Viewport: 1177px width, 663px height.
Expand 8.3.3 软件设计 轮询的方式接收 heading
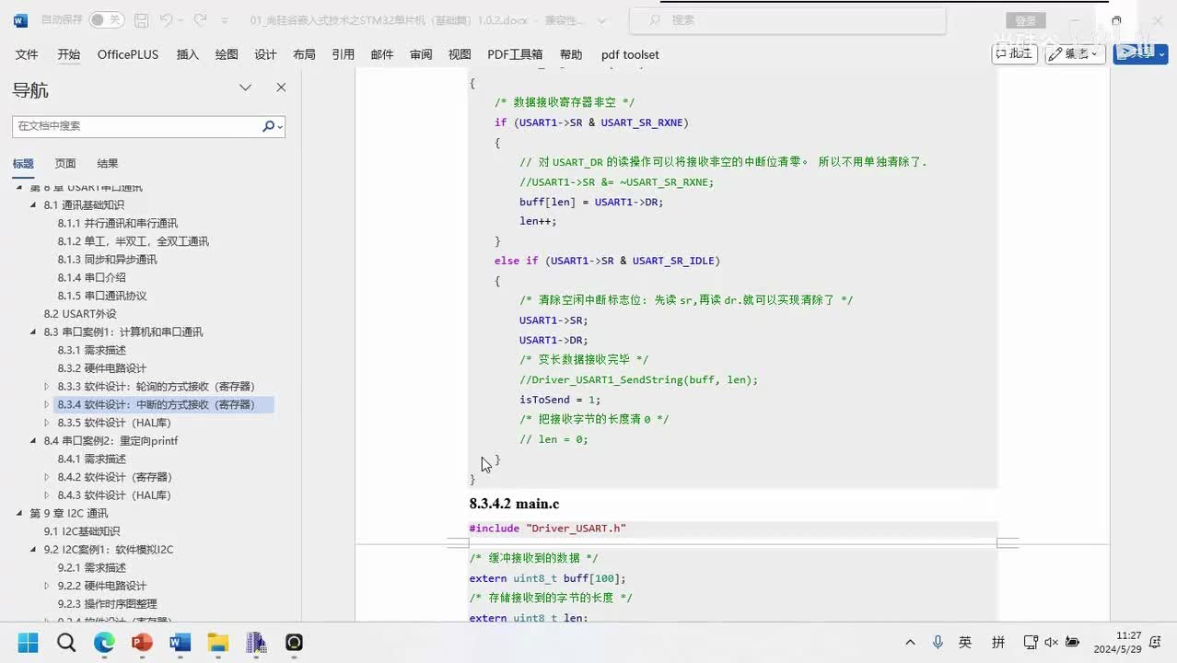pos(47,387)
